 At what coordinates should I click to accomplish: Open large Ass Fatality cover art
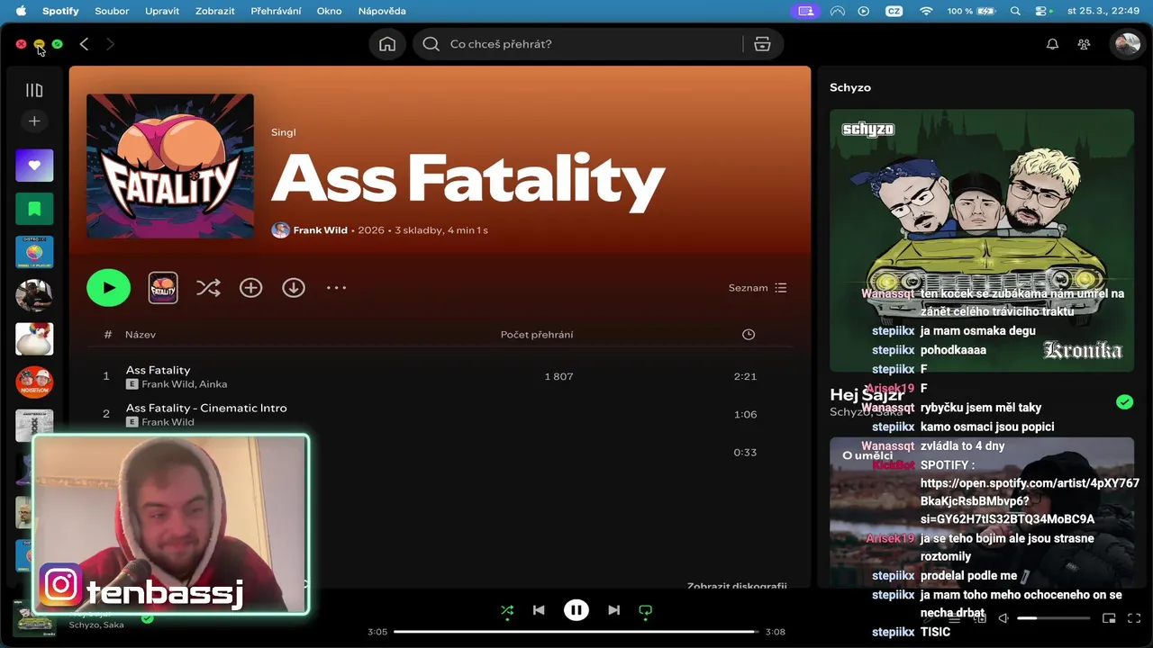click(170, 166)
